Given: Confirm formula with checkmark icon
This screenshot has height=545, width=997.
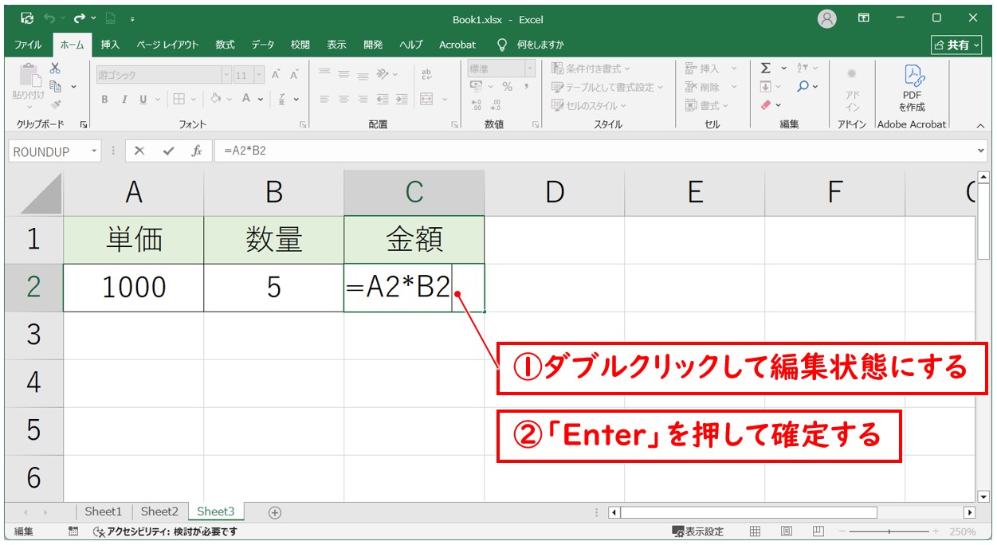Looking at the screenshot, I should click(168, 151).
